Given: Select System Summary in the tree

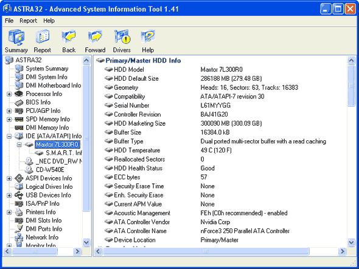Looking at the screenshot, I should click(x=47, y=69).
